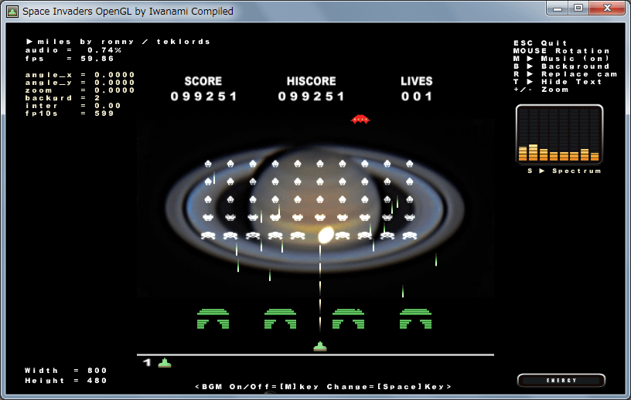
Task: Click the LIVES label
Action: click(x=417, y=81)
